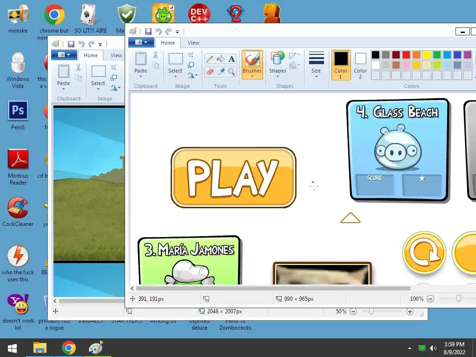The image size is (476, 357).
Task: Click the Redo arrow in front Paint title bar
Action: pos(168,31)
